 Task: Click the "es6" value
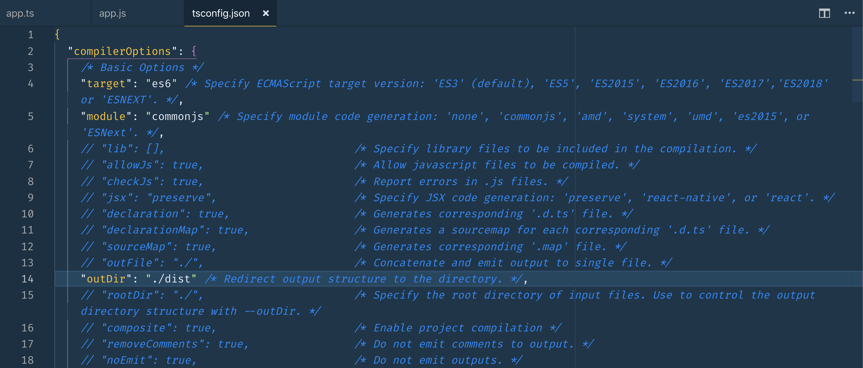tap(162, 84)
